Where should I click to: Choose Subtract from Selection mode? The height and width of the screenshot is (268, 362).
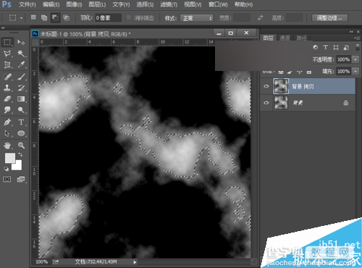click(x=55, y=18)
